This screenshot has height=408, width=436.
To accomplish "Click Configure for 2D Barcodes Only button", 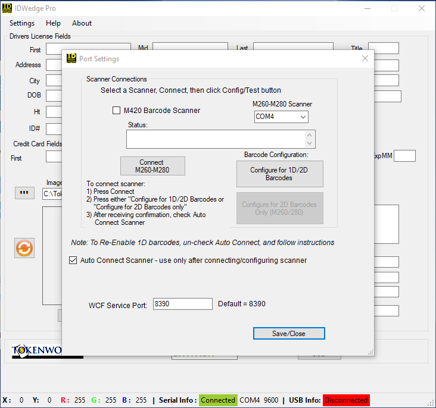I will (280, 208).
